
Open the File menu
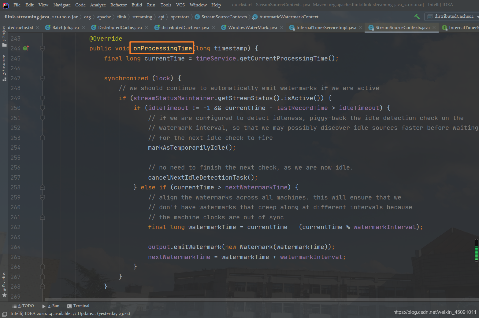click(17, 5)
